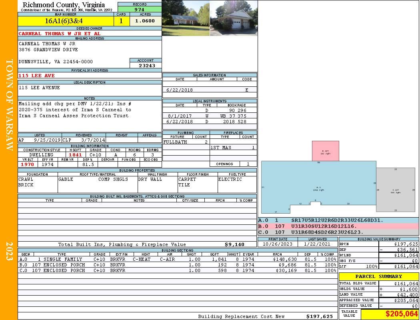This screenshot has width=420, height=320.
Task: Click the yellow Parcel Summary header
Action: click(x=378, y=276)
